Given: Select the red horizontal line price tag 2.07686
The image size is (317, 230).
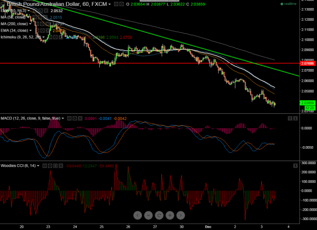Looking at the screenshot, I should point(308,64).
